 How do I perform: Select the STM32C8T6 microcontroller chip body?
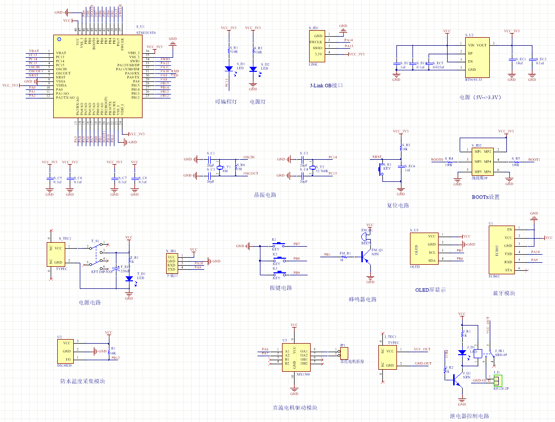tap(98, 76)
